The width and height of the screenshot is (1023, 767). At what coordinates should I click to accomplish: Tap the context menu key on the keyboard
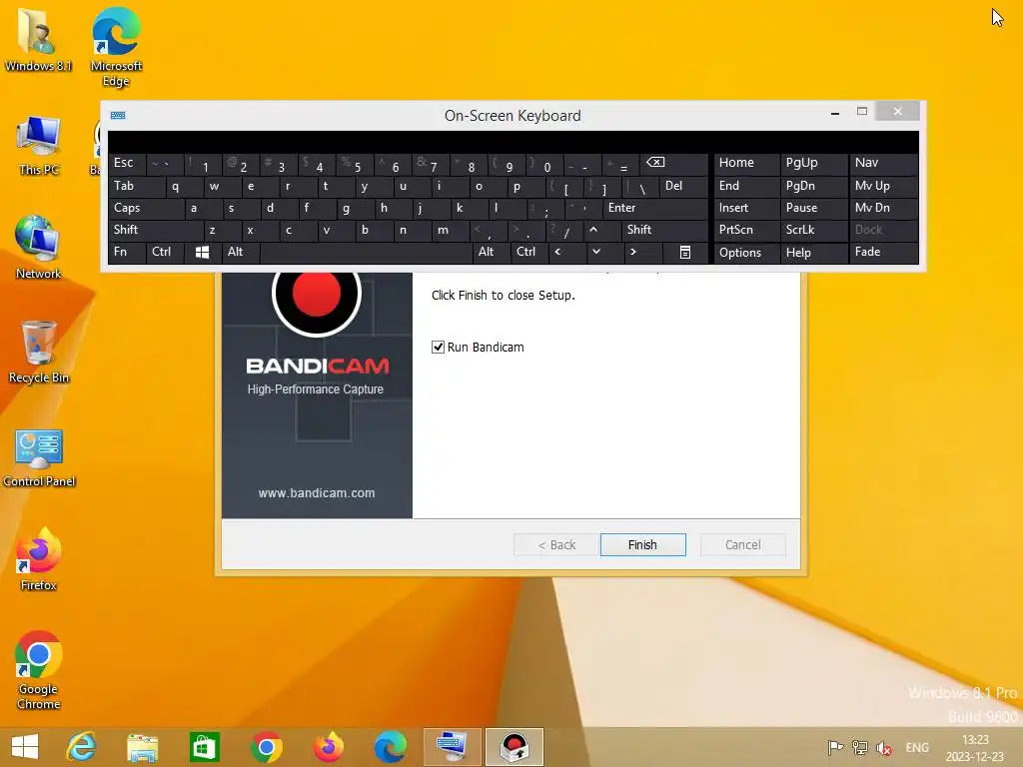coord(685,252)
